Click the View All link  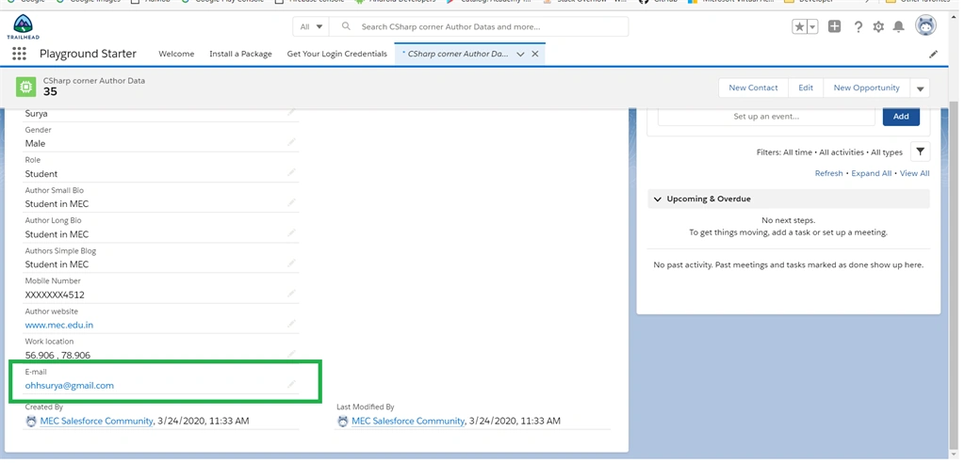(914, 173)
